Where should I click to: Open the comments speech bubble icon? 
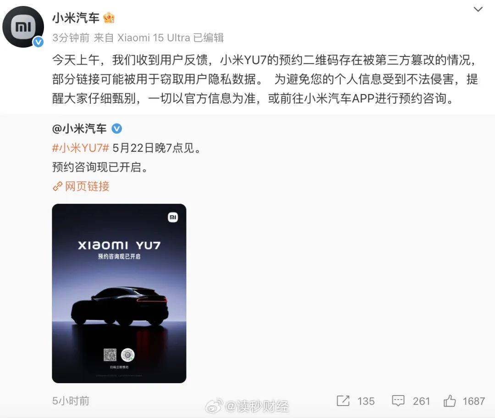pos(398,401)
